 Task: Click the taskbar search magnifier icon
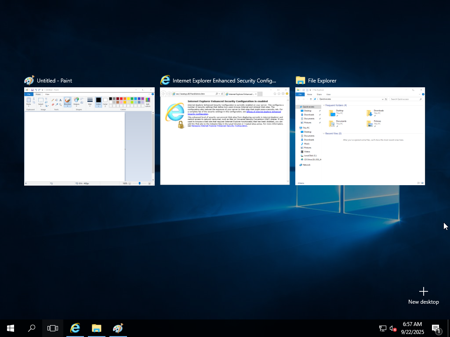pyautogui.click(x=32, y=328)
